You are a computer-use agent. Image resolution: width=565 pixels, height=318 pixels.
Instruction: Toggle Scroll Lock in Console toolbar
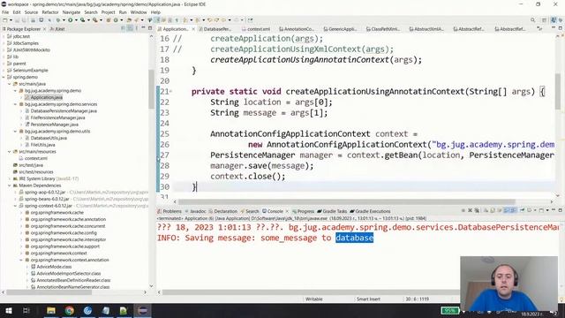click(493, 210)
